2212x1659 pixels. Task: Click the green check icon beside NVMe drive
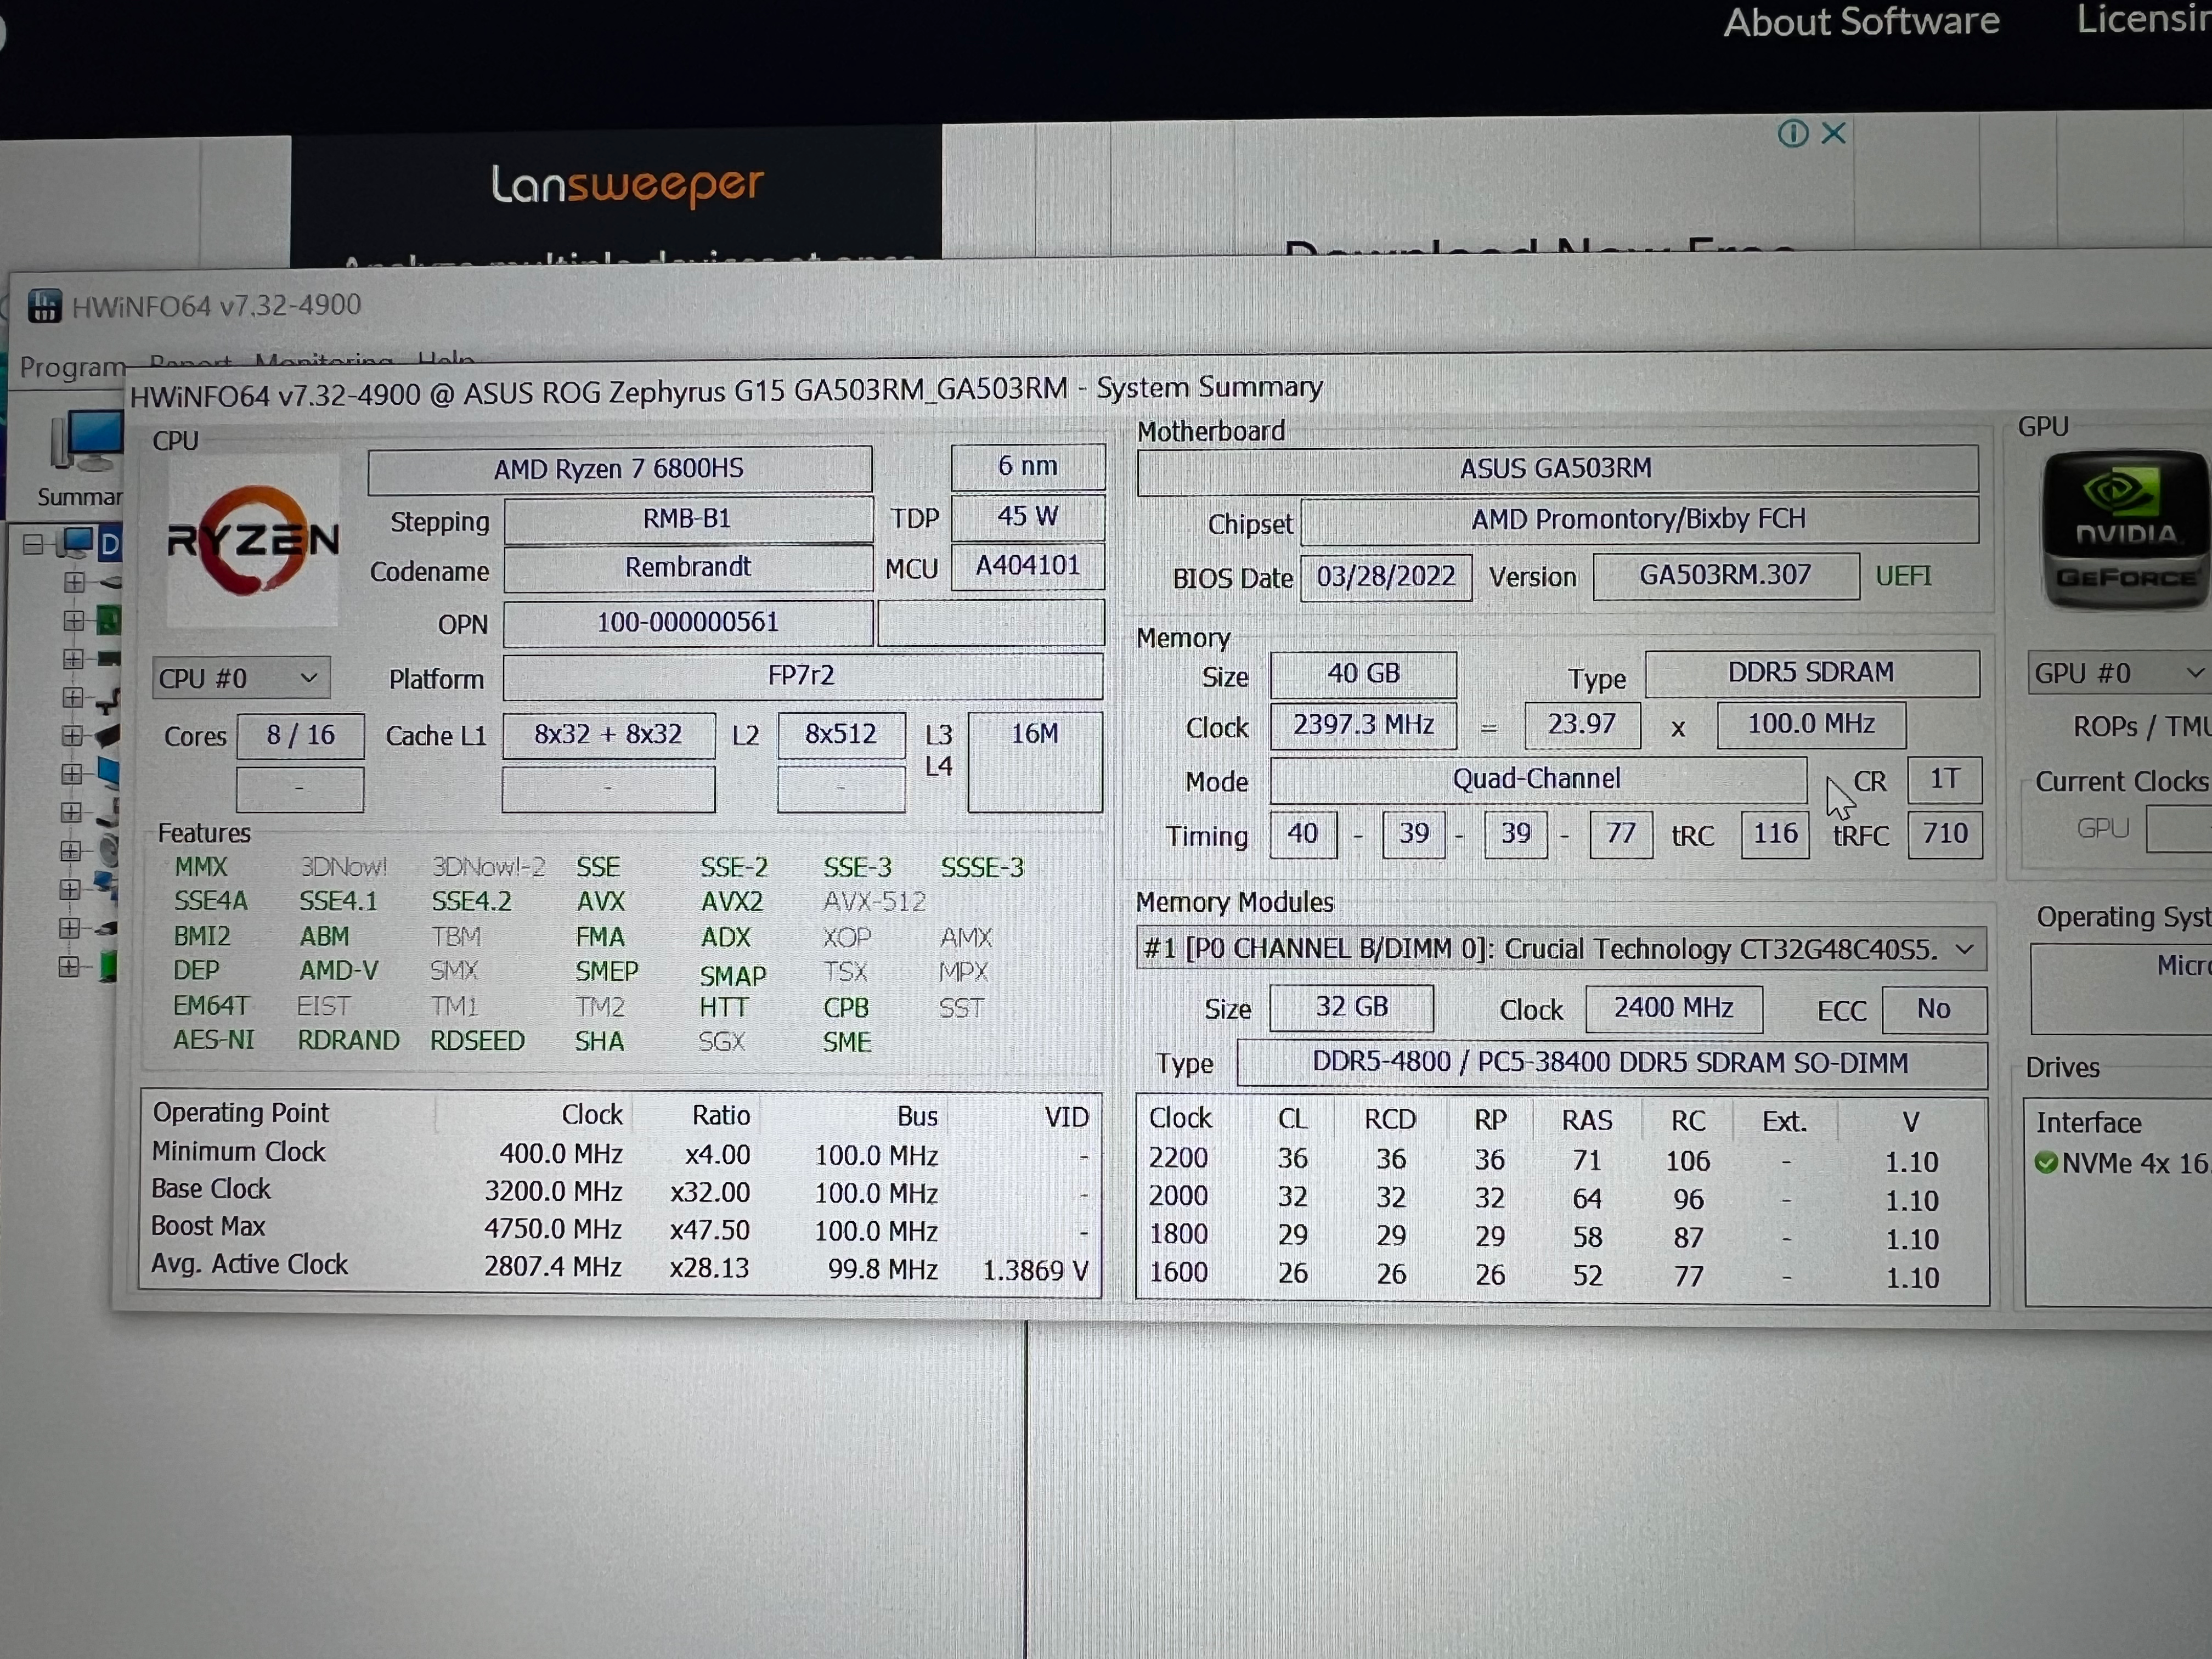coord(2046,1163)
